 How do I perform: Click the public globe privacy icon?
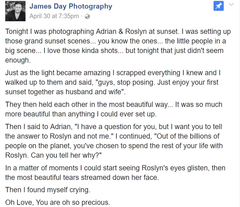87,16
